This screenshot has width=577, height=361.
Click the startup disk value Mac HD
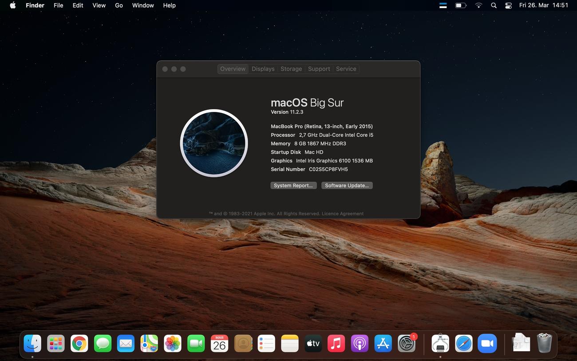tap(314, 152)
